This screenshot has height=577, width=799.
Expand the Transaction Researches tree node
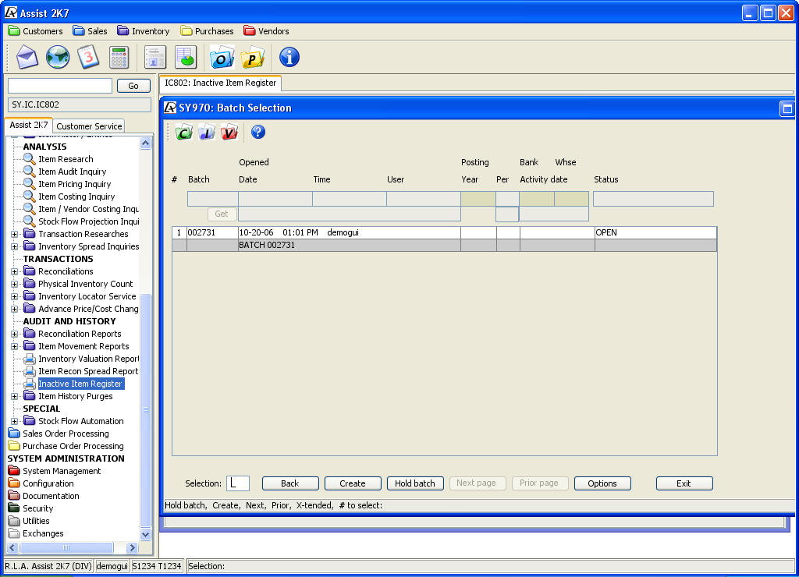(15, 234)
